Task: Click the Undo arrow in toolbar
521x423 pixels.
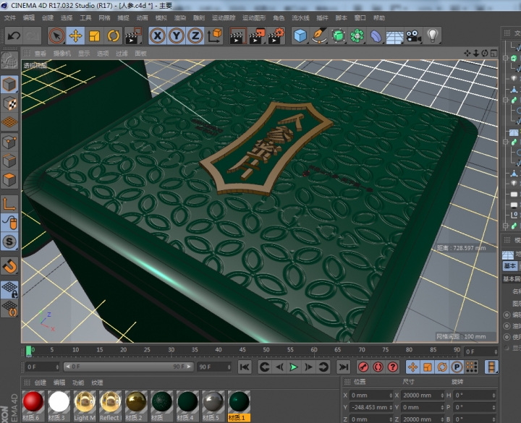Action: [x=14, y=35]
